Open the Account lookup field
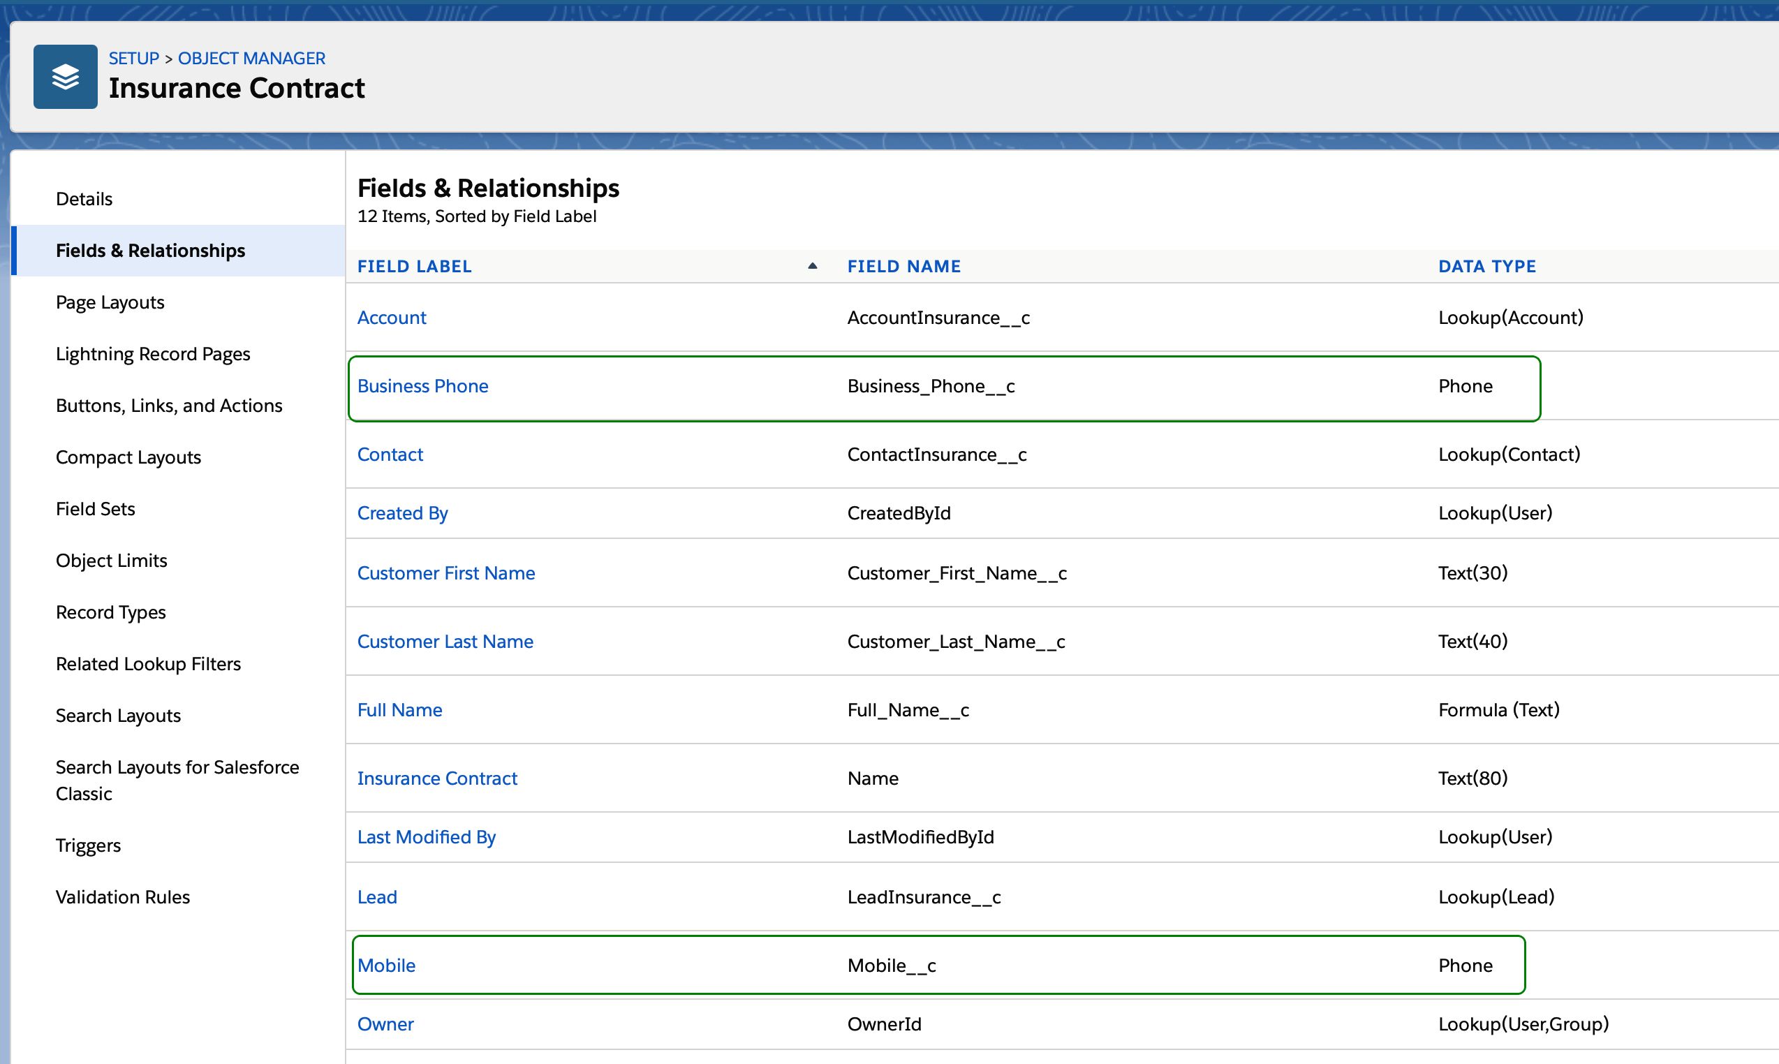1779x1064 pixels. point(392,317)
